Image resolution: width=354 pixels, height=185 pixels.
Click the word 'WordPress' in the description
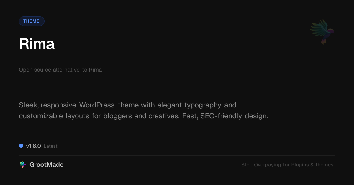[97, 105]
